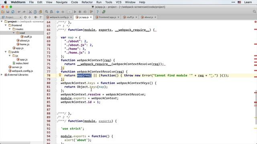The width and height of the screenshot is (257, 144).
Task: Close the stuff.js tab
Action: click(x=136, y=17)
